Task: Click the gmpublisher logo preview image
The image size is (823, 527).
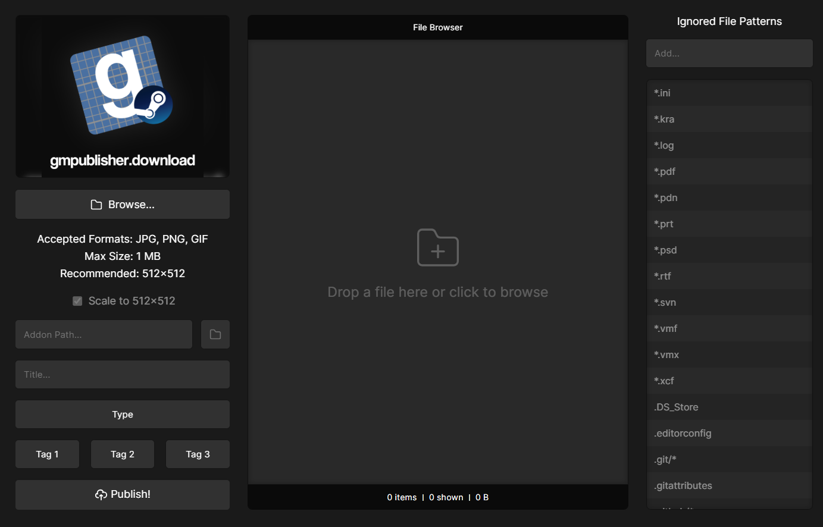Action: (123, 96)
